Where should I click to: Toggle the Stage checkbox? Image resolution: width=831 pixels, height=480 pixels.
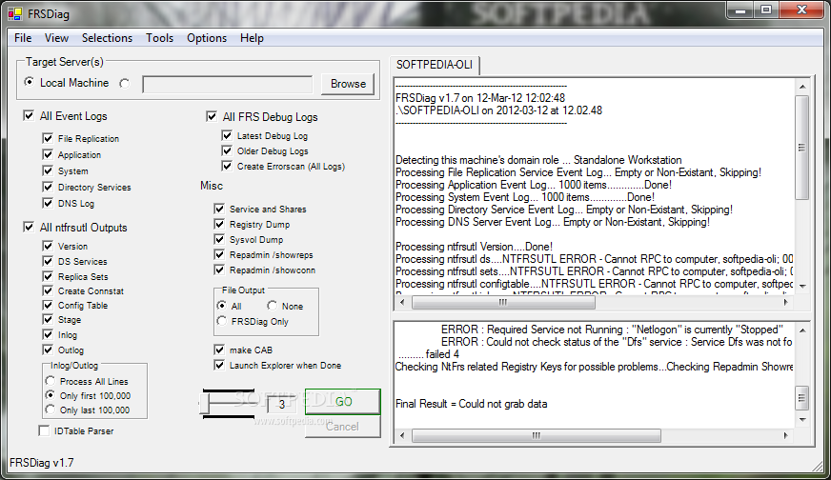click(x=48, y=319)
